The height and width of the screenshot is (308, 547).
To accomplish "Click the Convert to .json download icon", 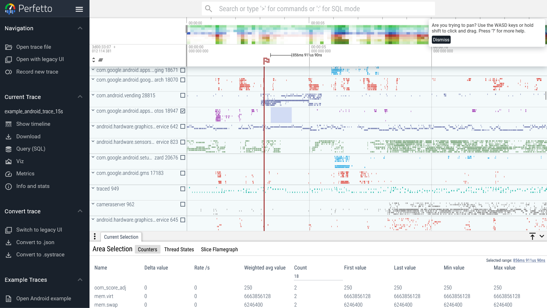I will [x=9, y=242].
